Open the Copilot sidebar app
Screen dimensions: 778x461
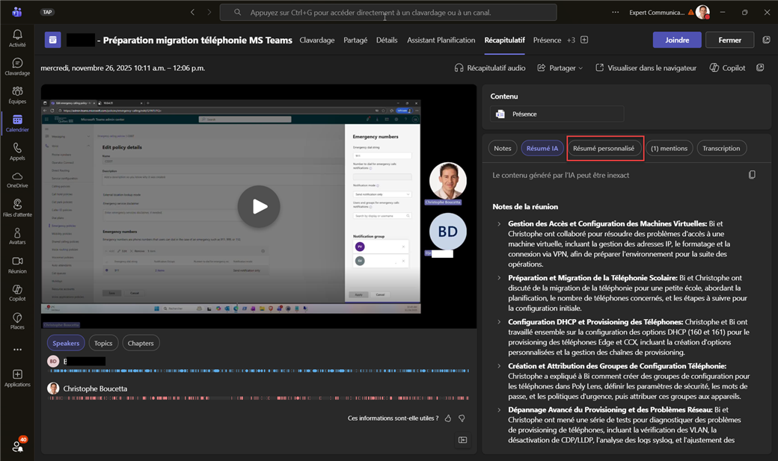tap(16, 292)
